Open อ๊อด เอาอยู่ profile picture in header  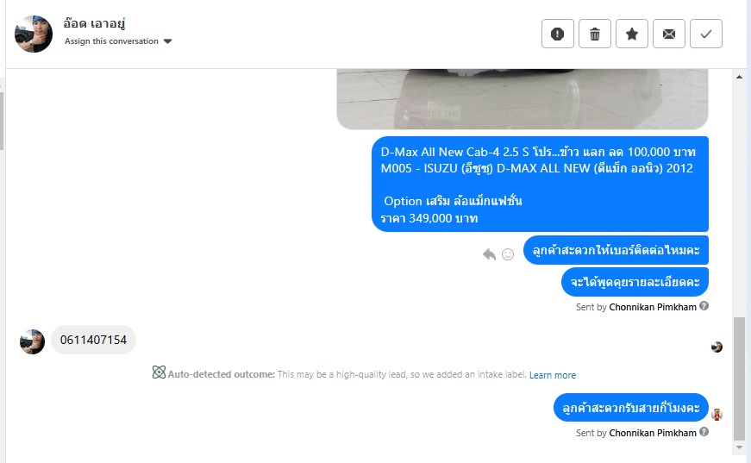34,34
